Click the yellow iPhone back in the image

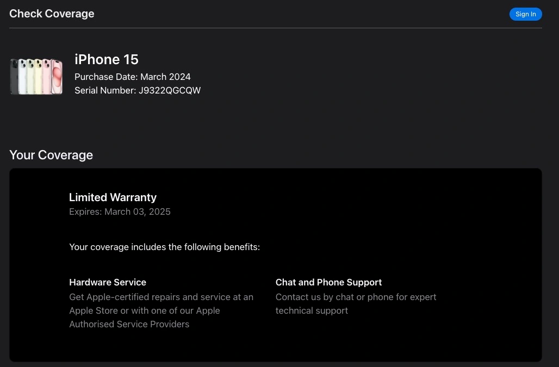(x=38, y=77)
